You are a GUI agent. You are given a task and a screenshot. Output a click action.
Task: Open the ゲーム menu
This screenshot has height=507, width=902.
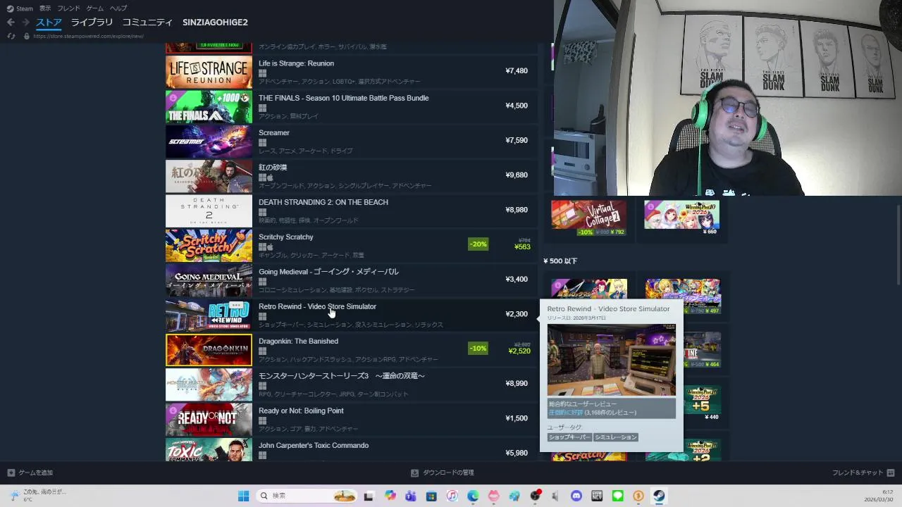95,8
